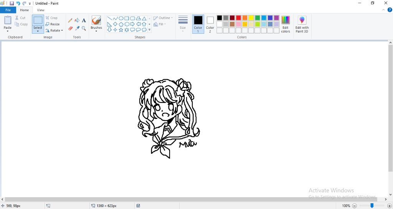Open the File menu
This screenshot has height=209, width=393.
click(8, 10)
